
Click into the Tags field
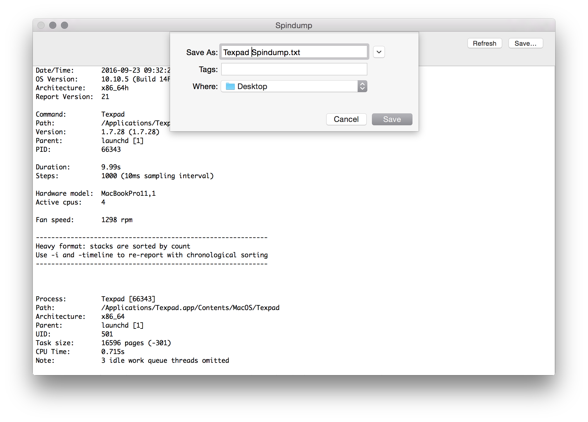click(294, 69)
